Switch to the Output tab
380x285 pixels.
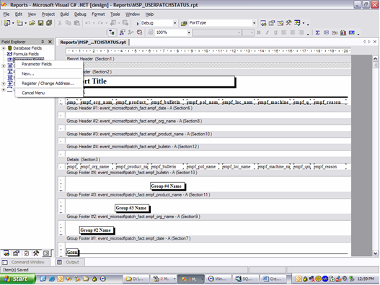pos(70,262)
